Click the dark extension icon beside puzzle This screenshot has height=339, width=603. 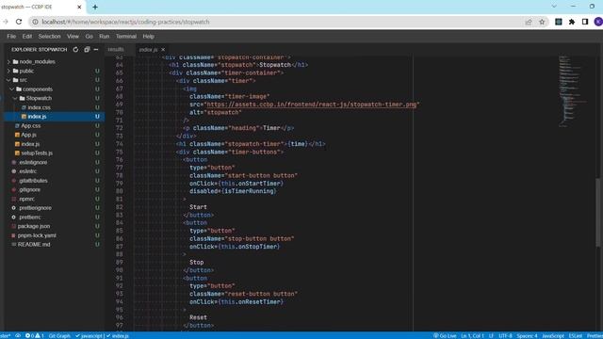point(559,22)
